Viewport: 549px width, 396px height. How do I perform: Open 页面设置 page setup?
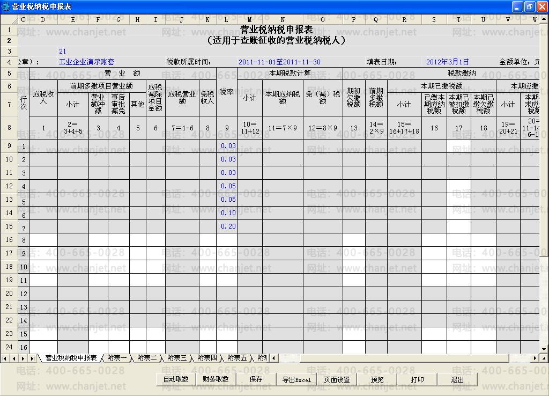point(337,379)
